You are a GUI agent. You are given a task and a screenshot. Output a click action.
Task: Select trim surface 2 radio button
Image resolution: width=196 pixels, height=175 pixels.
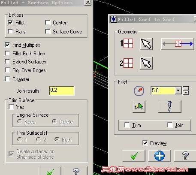[39, 139]
